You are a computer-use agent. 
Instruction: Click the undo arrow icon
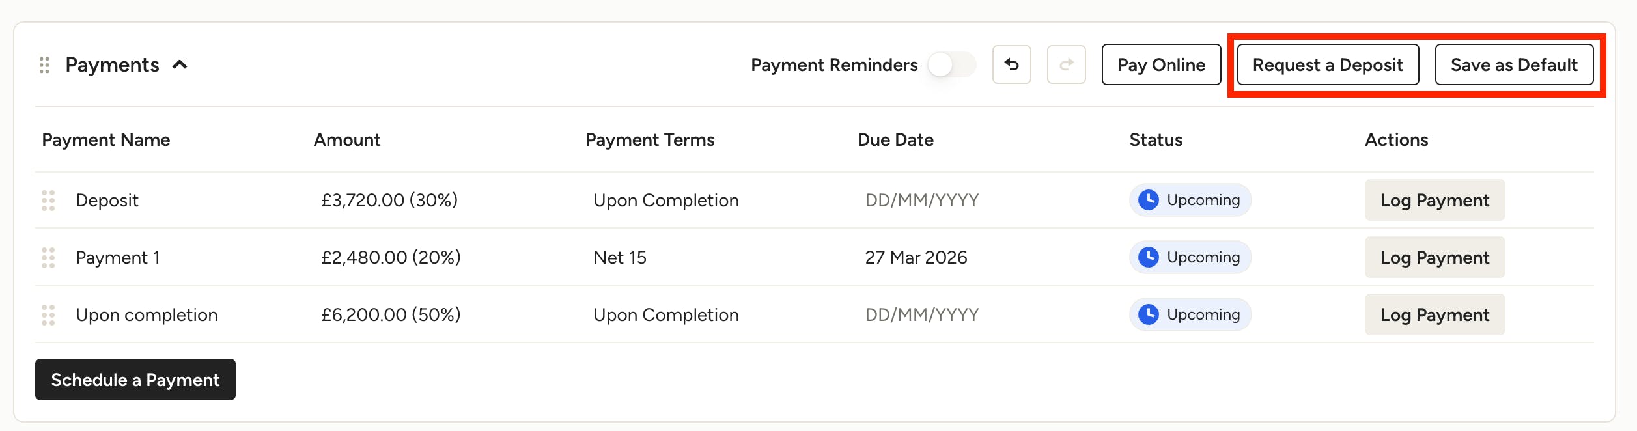(x=1011, y=64)
